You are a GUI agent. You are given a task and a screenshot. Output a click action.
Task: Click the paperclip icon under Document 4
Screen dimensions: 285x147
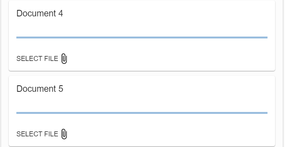point(64,59)
